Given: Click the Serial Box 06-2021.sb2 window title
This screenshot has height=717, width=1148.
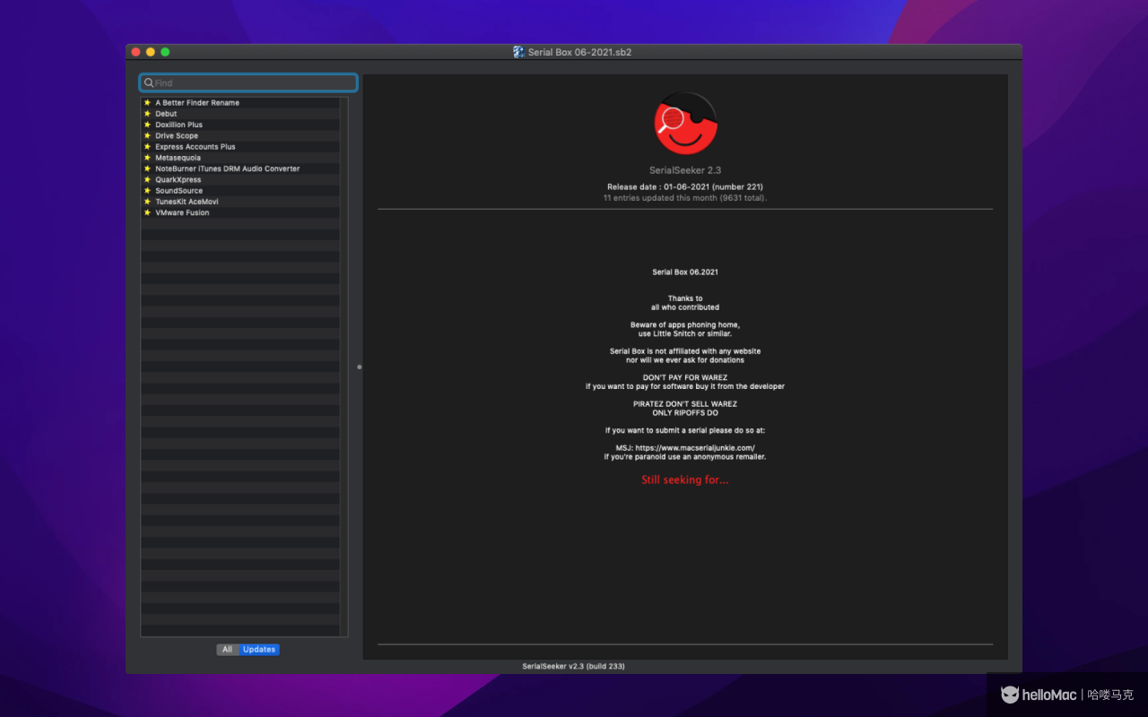Looking at the screenshot, I should pos(579,52).
